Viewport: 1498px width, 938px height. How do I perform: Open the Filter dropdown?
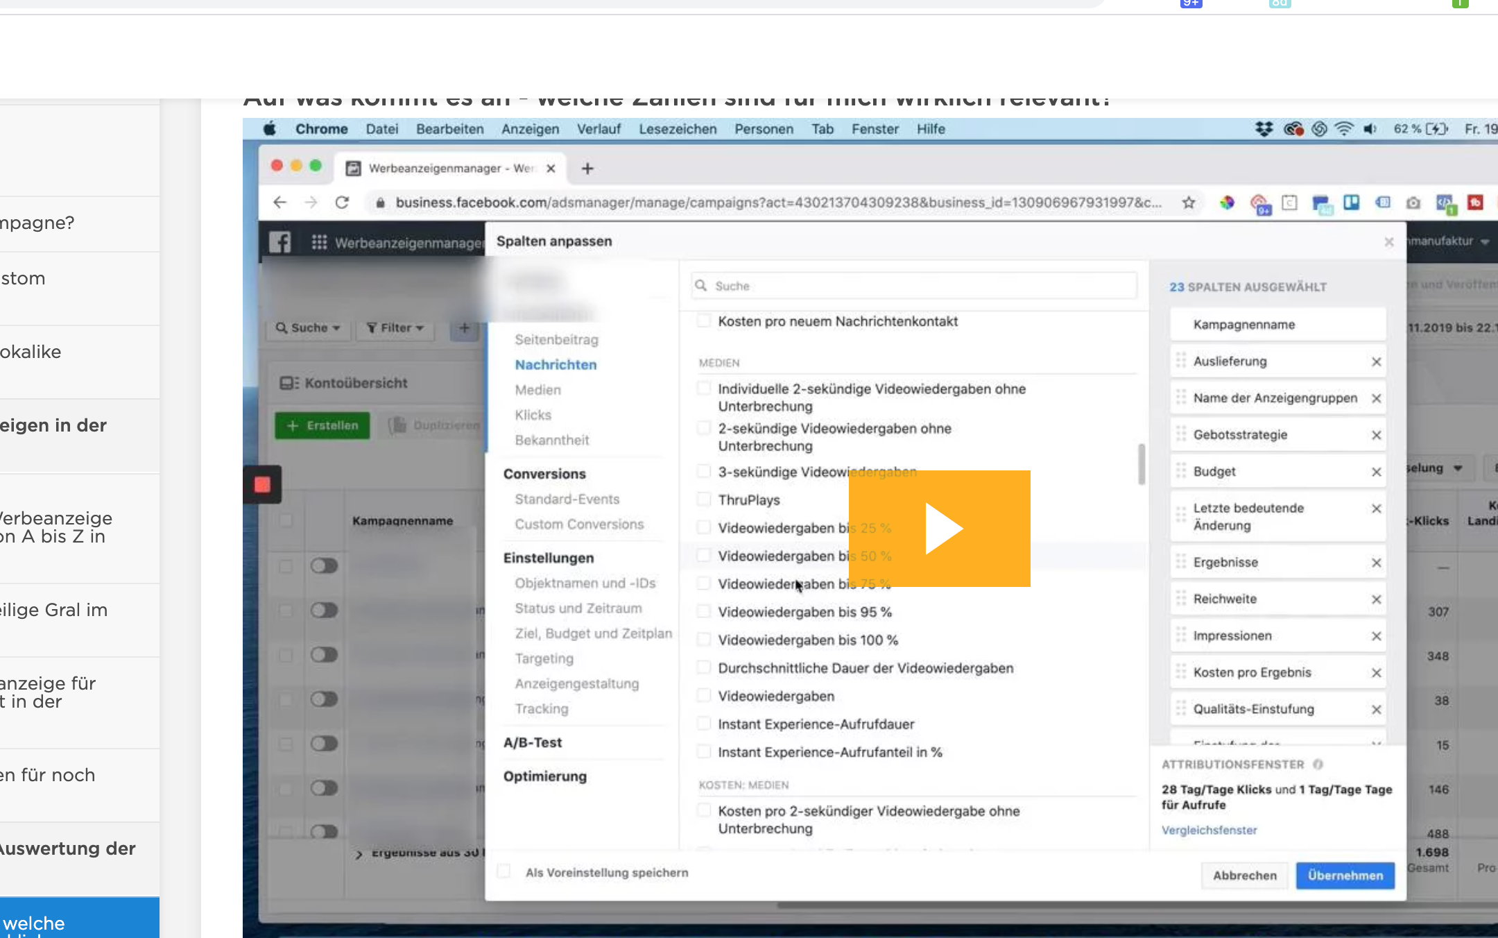point(395,327)
